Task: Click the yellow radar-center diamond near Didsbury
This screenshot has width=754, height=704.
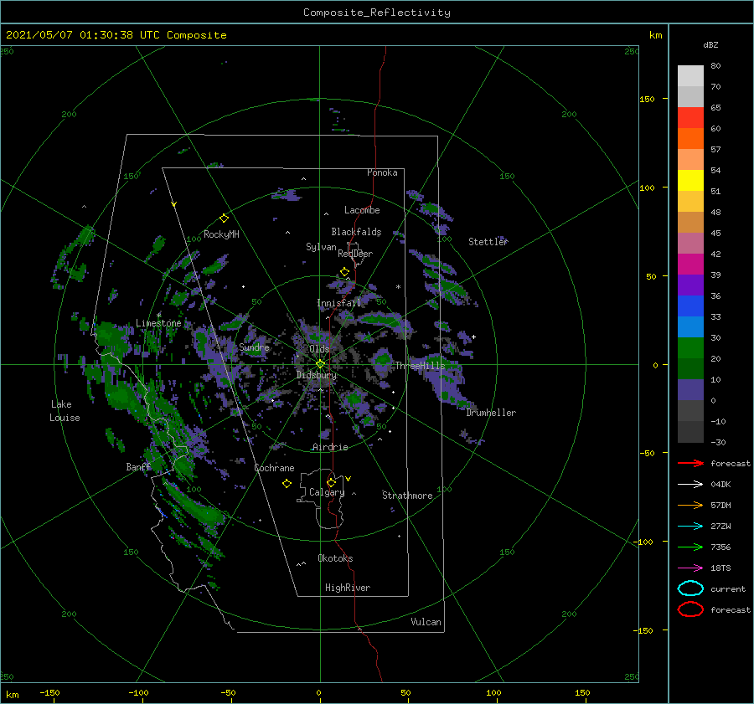Action: pos(320,364)
